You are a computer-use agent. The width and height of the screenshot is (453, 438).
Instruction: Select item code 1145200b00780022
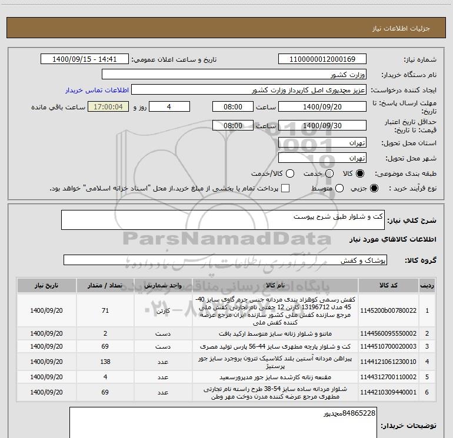click(x=388, y=310)
